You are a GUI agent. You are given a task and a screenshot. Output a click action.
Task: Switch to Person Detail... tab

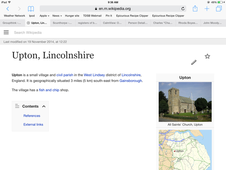pos(138,23)
